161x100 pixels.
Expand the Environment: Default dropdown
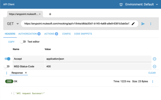pos(142,4)
